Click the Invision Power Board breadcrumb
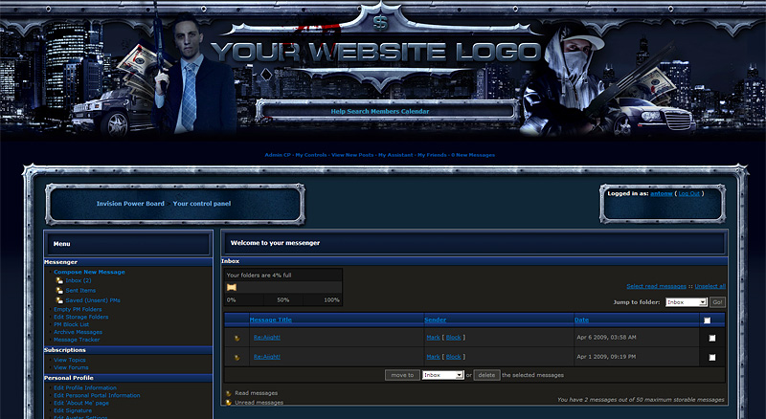766x419 pixels. [x=130, y=204]
